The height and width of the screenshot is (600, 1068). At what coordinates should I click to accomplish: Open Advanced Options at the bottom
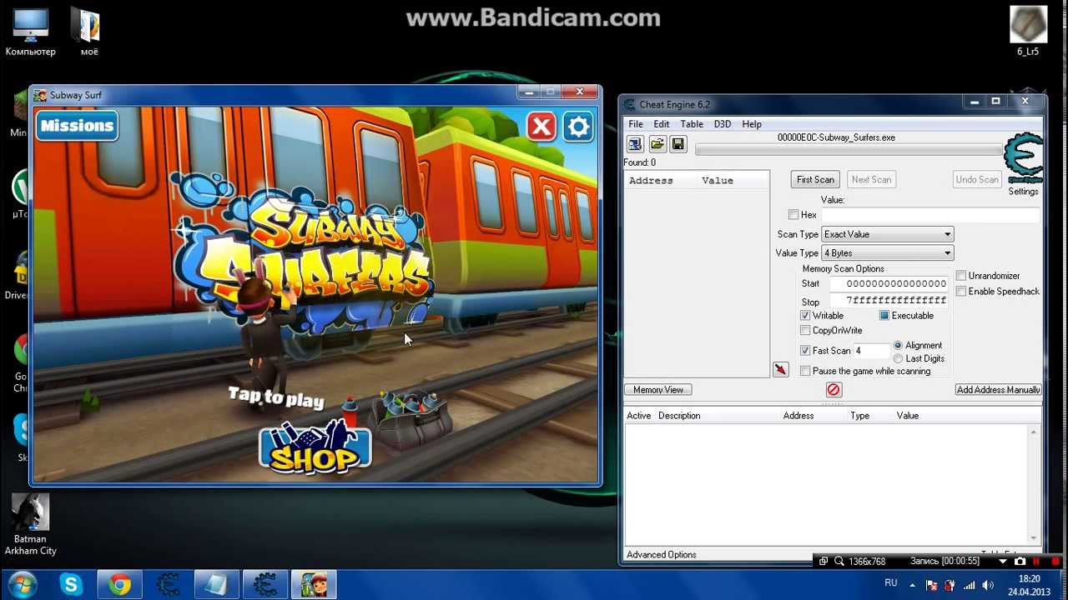pos(662,555)
